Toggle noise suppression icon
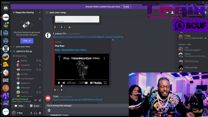Screen dimensions: 208x117 [35, 100]
